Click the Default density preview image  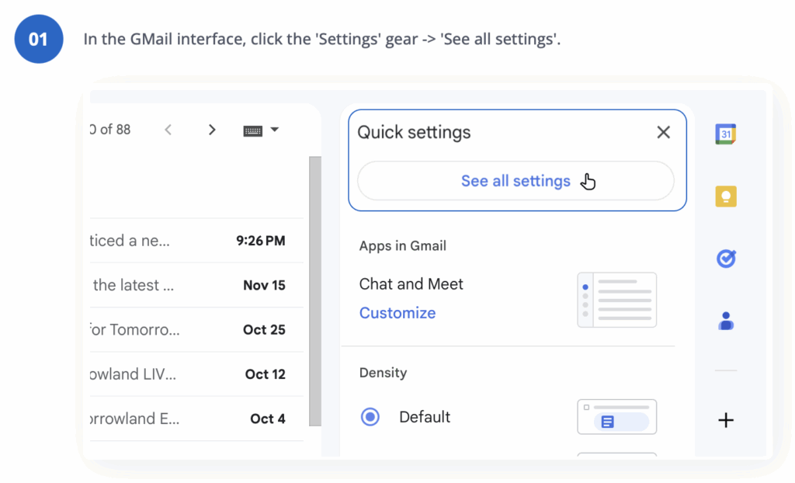click(616, 417)
